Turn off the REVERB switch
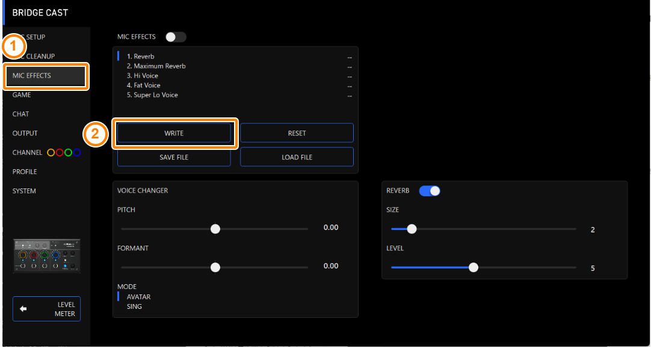This screenshot has height=348, width=651. click(x=430, y=191)
